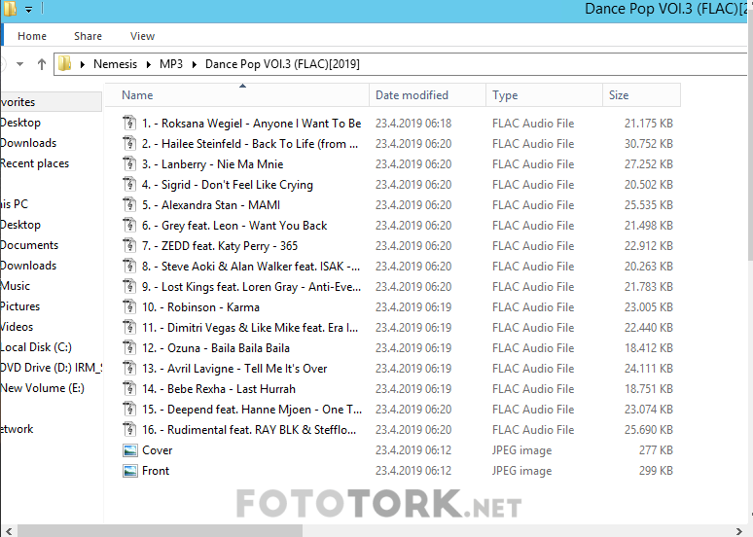Click the folder icon in the address bar
This screenshot has height=537, width=753.
[x=64, y=63]
